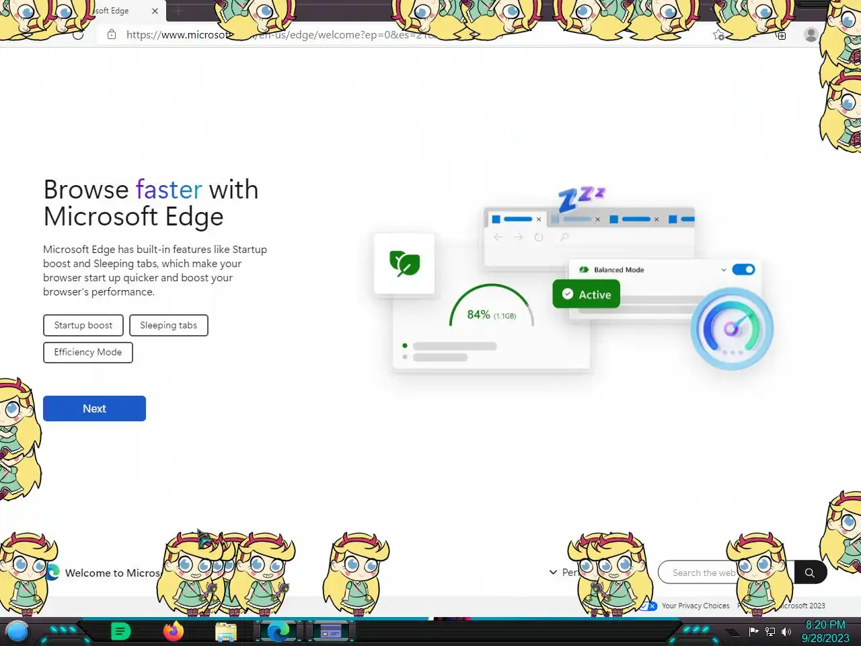
Task: Open the Collections icon in toolbar
Action: click(781, 35)
